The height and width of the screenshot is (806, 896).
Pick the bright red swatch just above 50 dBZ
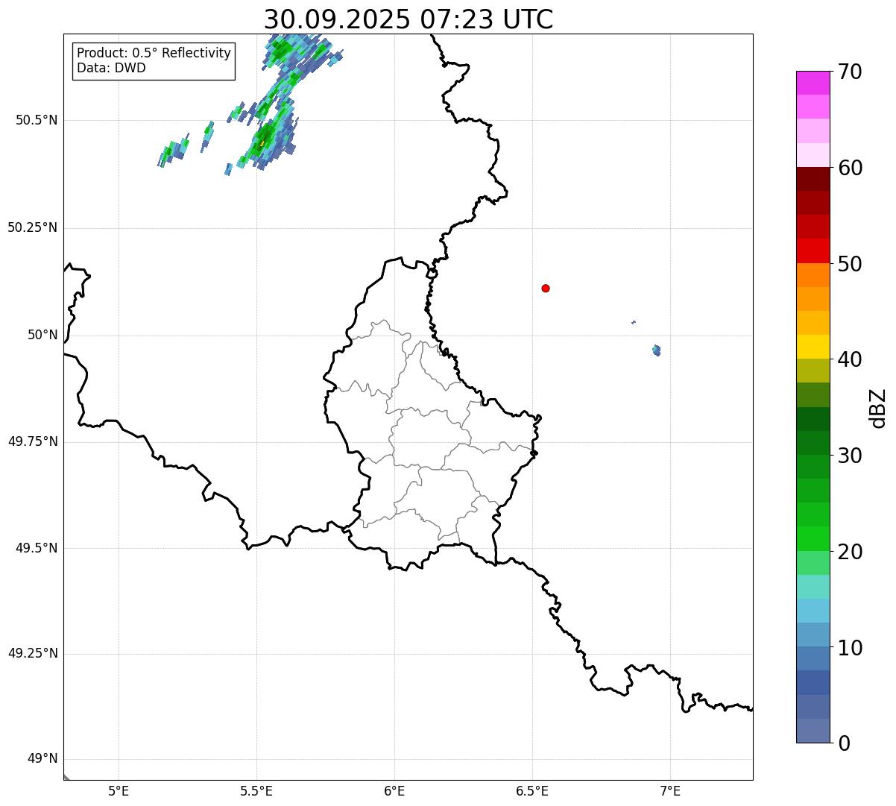[813, 251]
